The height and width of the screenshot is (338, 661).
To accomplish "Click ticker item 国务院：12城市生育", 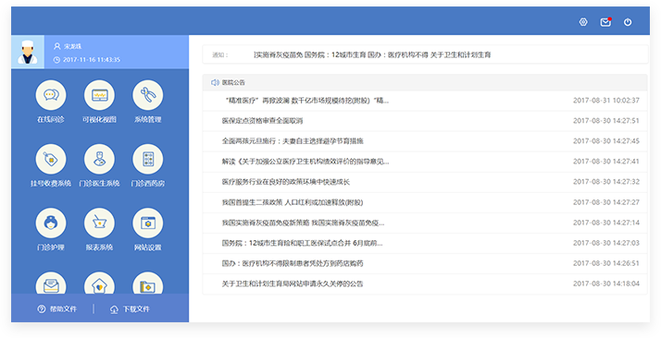I will coord(335,54).
